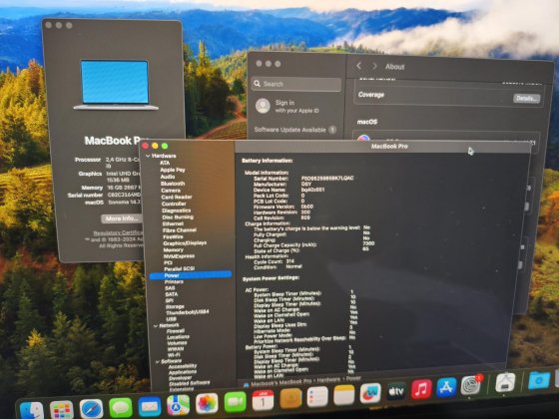Open the Photos app in Dock
The width and height of the screenshot is (559, 419).
click(x=207, y=404)
